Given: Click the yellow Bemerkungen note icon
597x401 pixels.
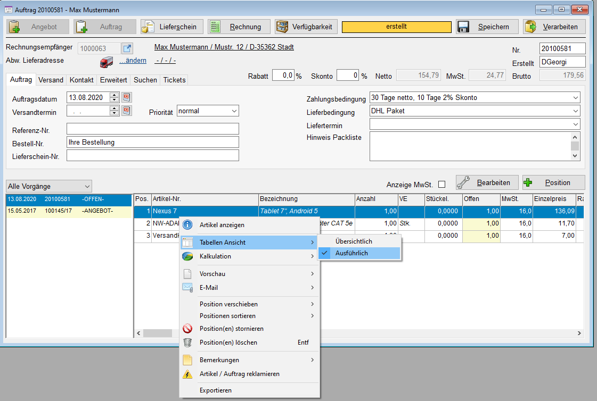Looking at the screenshot, I should coord(187,360).
